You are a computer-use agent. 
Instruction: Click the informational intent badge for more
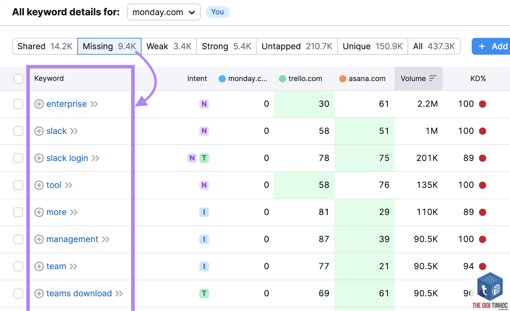point(204,212)
